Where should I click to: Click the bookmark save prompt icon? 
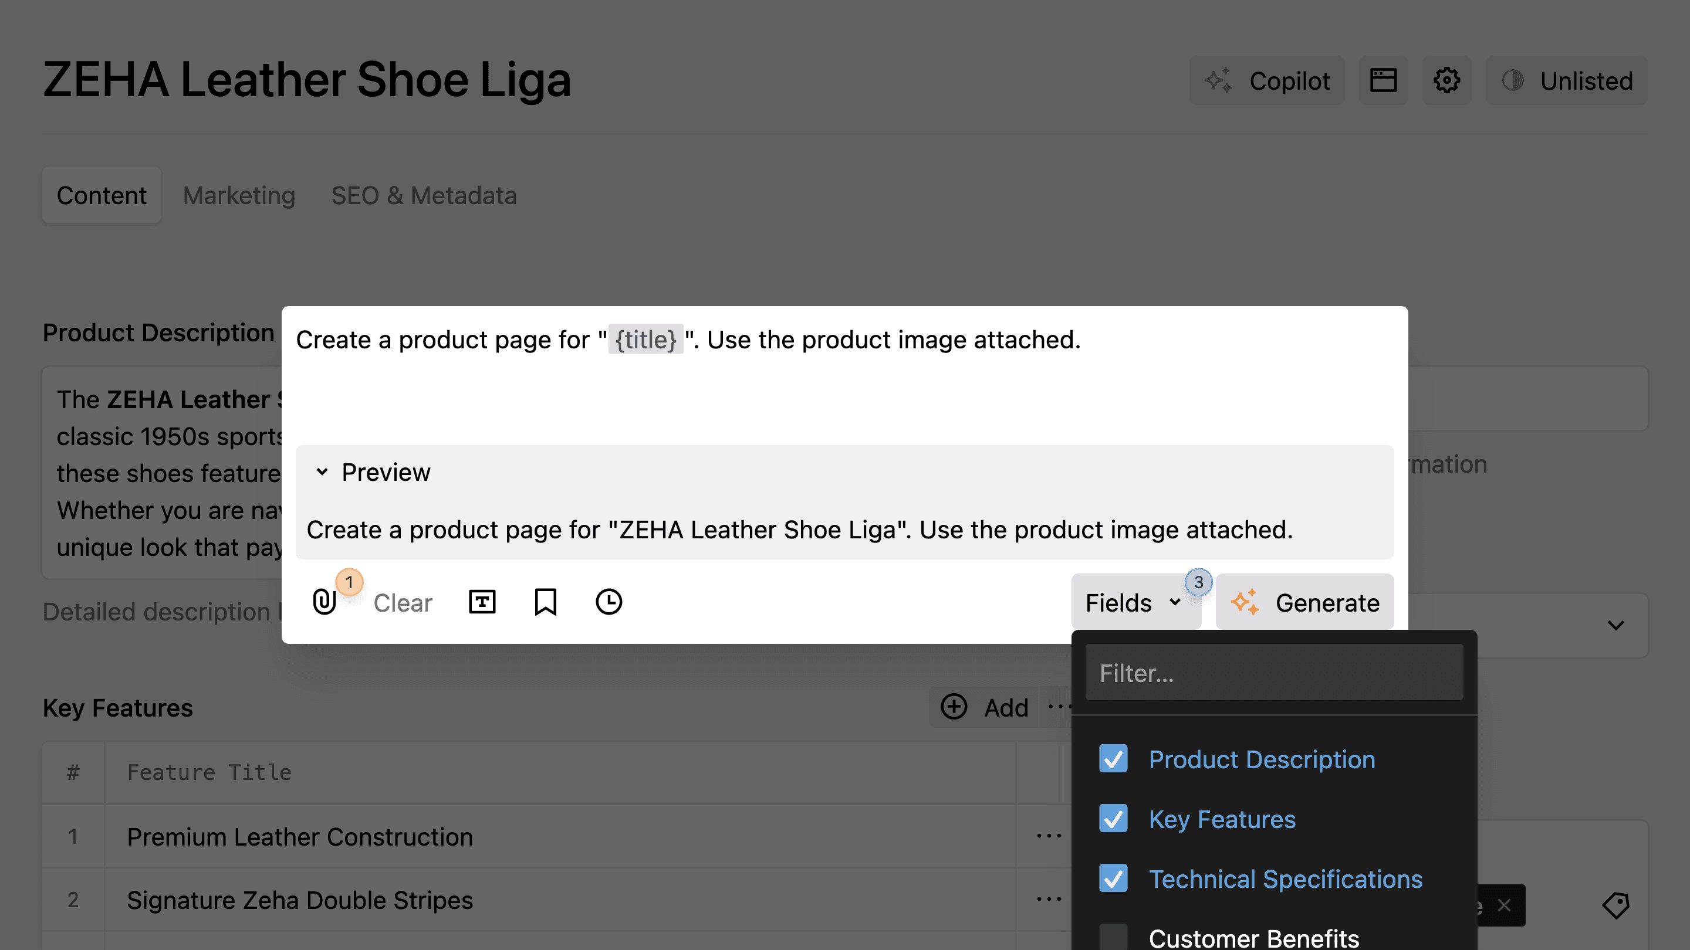(545, 602)
